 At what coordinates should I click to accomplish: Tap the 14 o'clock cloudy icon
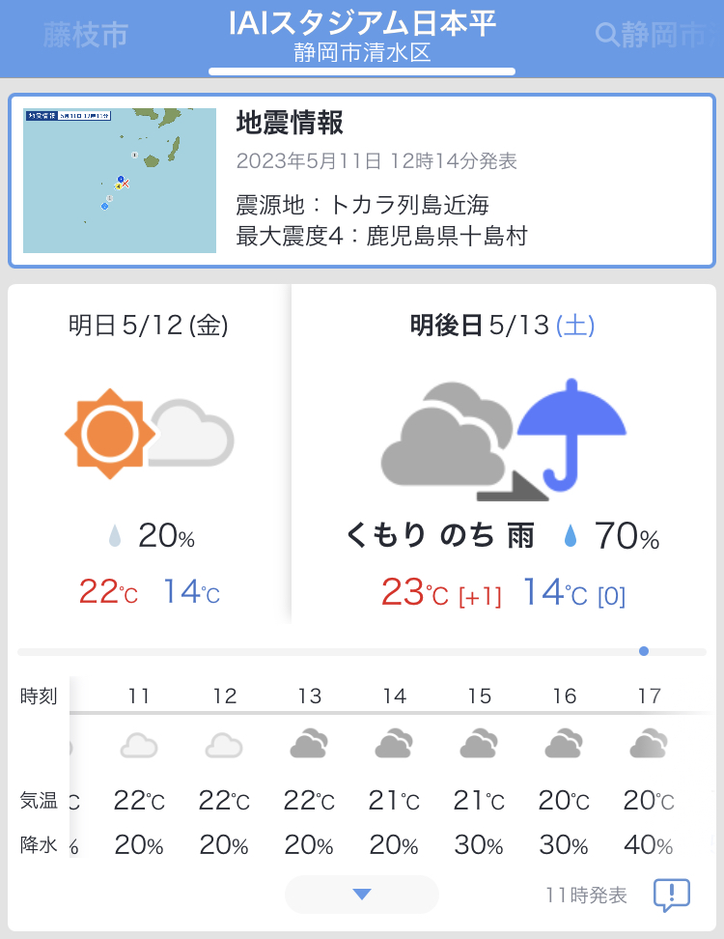(394, 745)
